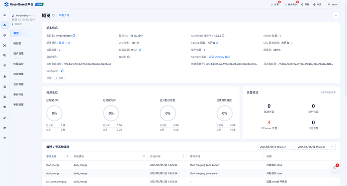The width and height of the screenshot is (347, 186).
Task: Add a tag with the + 标签 button
Action: click(59, 78)
